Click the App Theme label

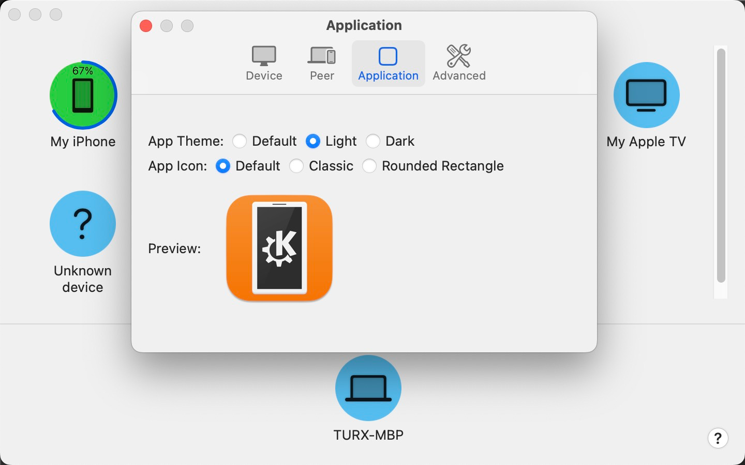pyautogui.click(x=186, y=141)
